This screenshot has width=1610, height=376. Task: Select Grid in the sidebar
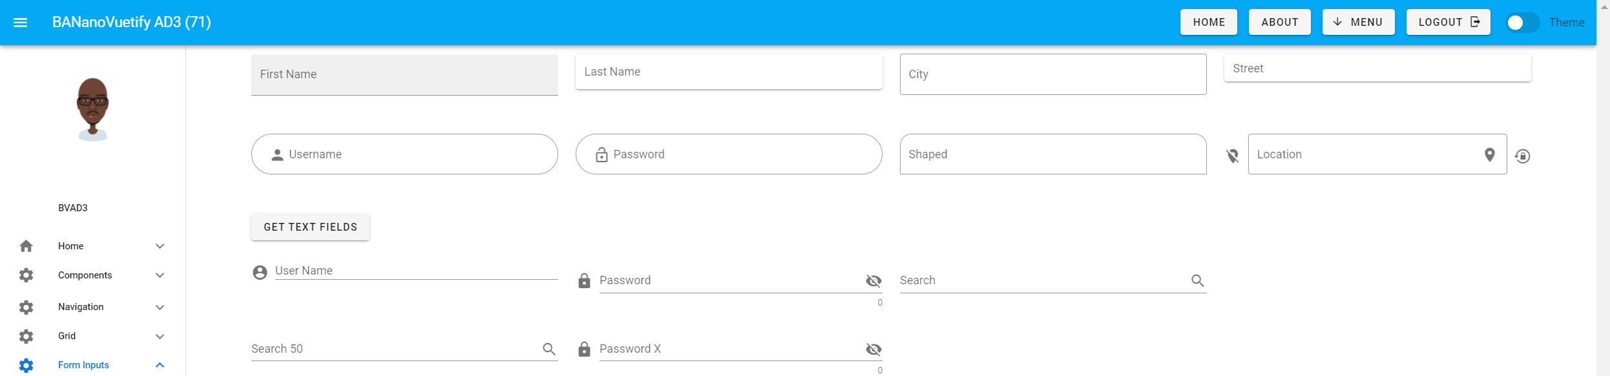pyautogui.click(x=67, y=336)
